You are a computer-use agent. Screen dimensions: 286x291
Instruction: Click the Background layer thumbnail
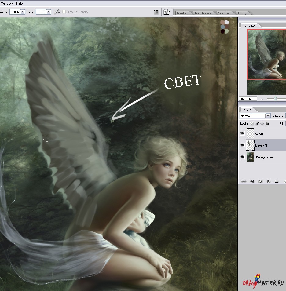pyautogui.click(x=250, y=157)
